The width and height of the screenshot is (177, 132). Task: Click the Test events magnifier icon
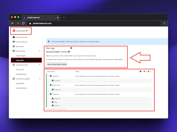pos(14,46)
